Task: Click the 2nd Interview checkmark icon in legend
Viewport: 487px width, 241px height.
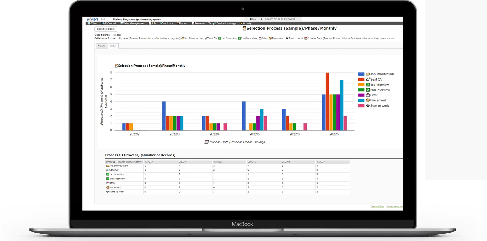Action: (x=368, y=90)
